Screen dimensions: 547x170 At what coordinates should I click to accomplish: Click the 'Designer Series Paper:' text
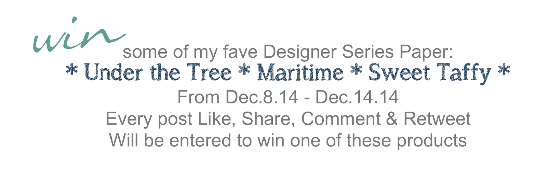point(358,52)
